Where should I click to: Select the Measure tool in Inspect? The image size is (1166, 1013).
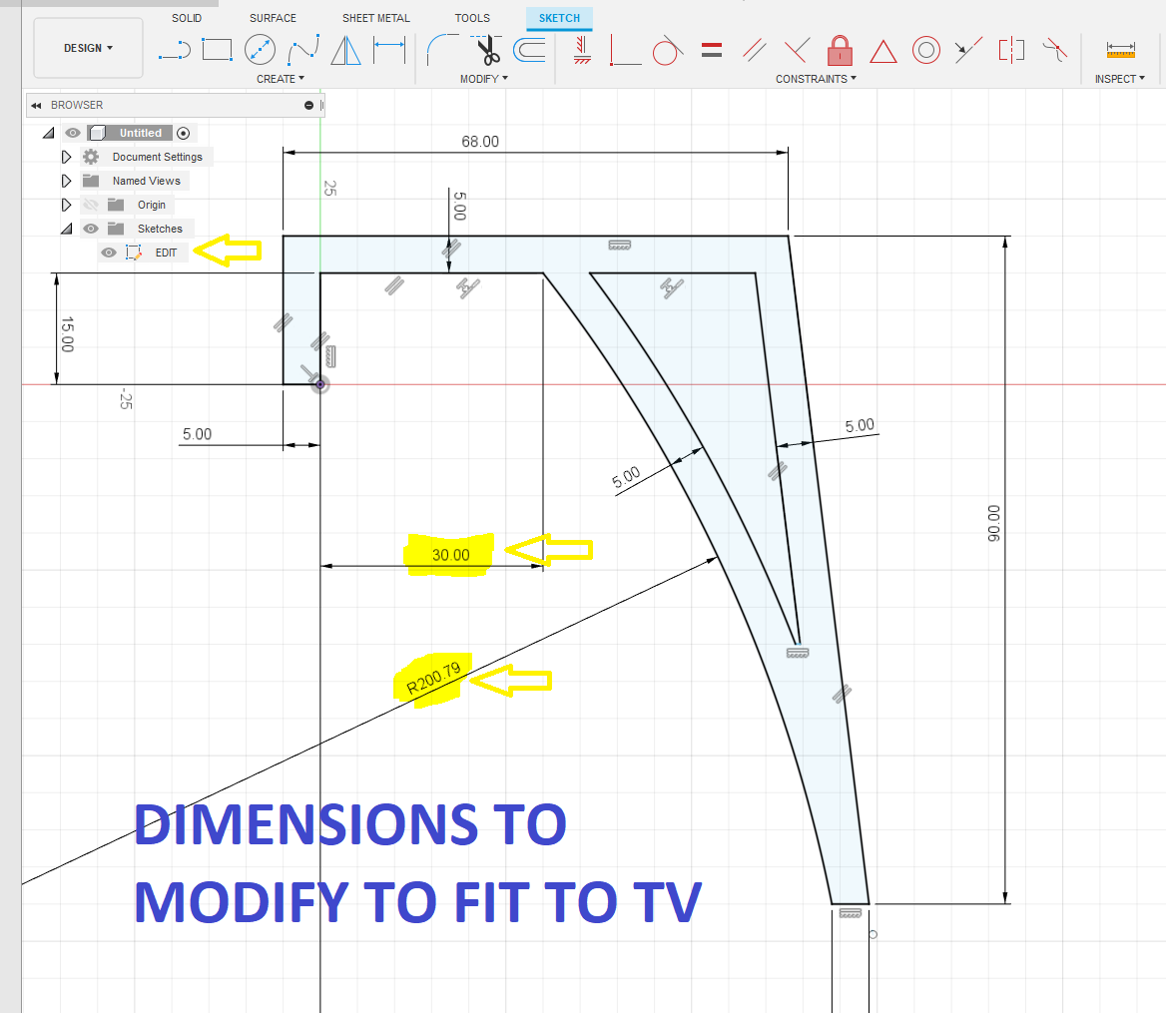(x=1120, y=50)
